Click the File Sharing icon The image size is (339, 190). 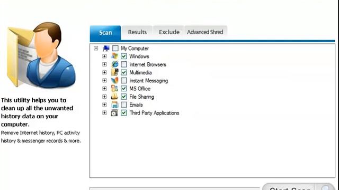click(114, 97)
